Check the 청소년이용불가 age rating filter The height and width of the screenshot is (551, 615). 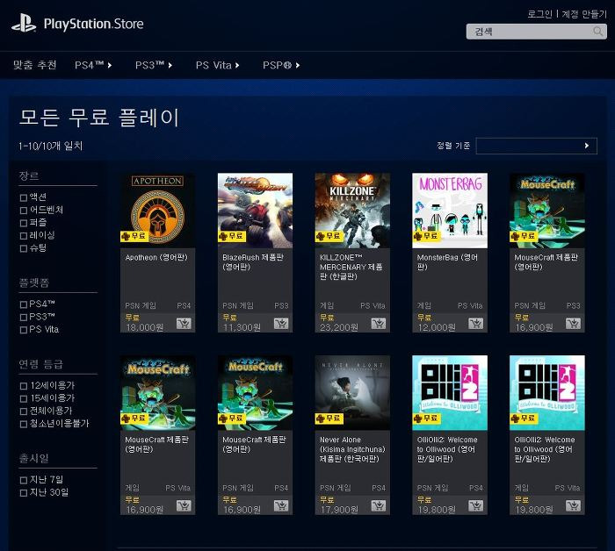tap(24, 424)
